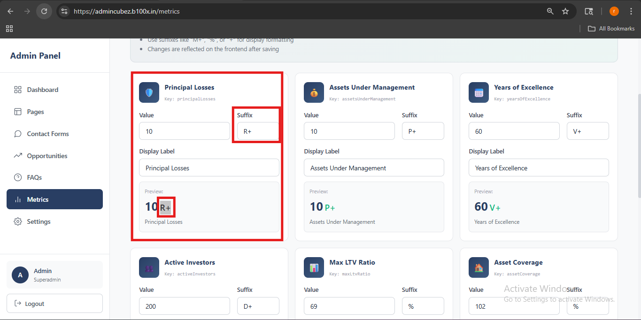Focus Max LTV Ratio Value field
Image resolution: width=641 pixels, height=320 pixels.
point(349,306)
